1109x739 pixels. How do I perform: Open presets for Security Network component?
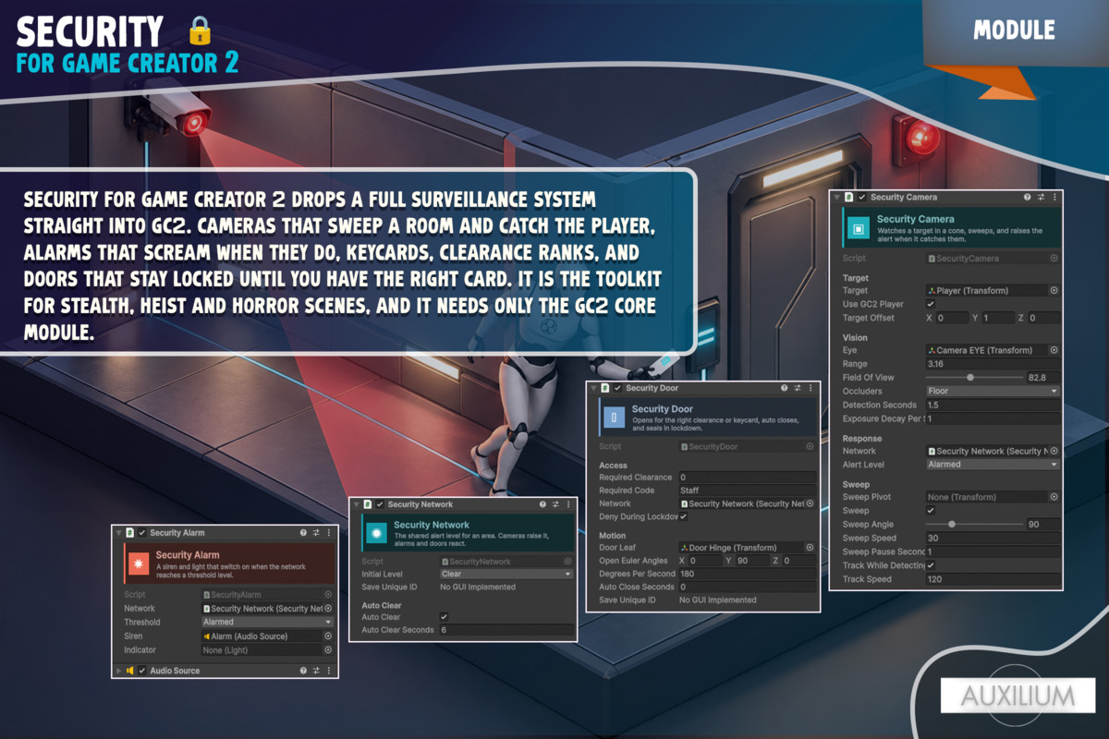tap(555, 504)
